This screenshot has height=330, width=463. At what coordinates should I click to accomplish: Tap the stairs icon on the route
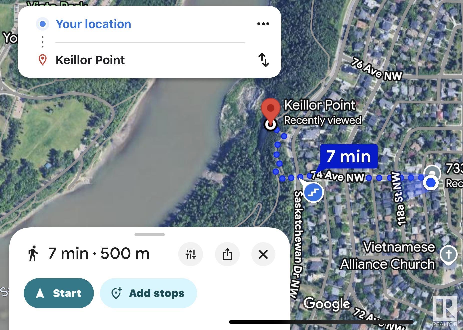point(314,192)
